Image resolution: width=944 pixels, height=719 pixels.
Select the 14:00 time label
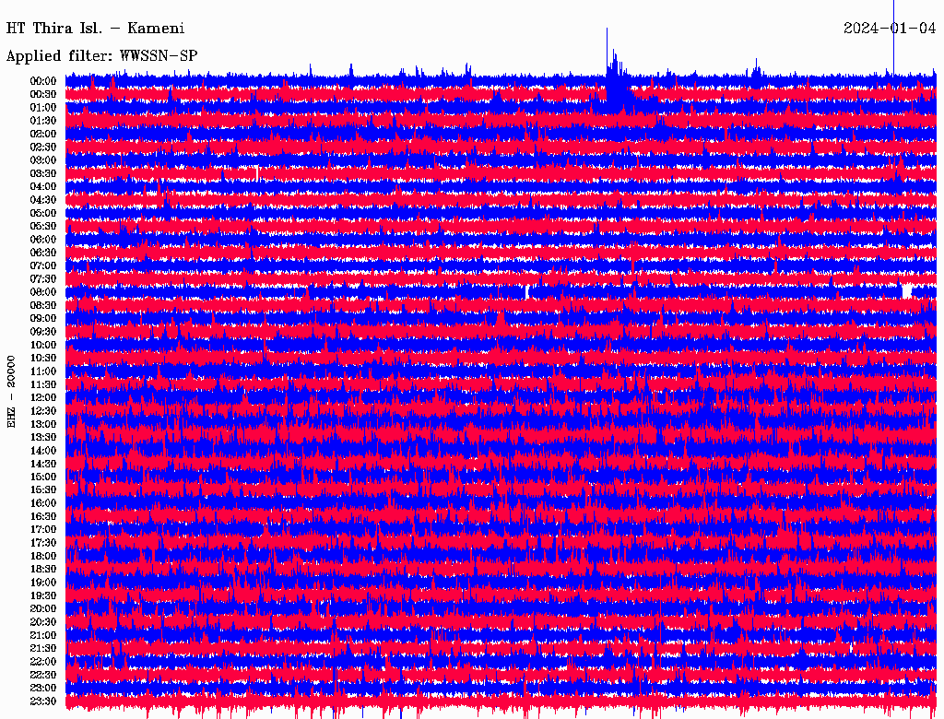click(43, 451)
